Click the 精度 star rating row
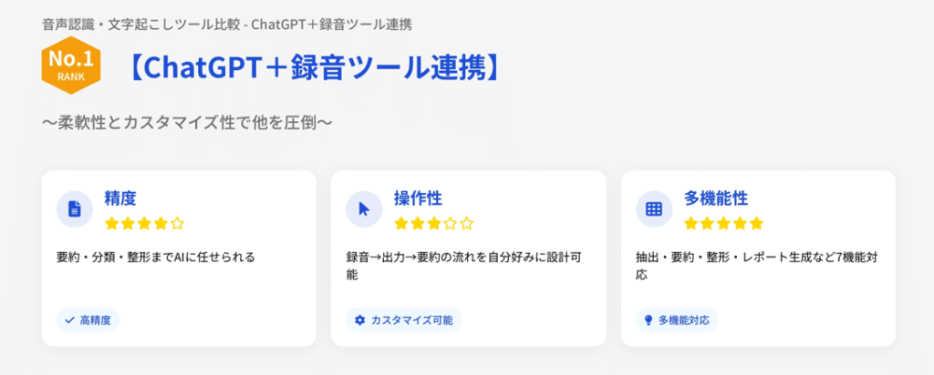Viewport: 934px width, 375px height. click(144, 223)
